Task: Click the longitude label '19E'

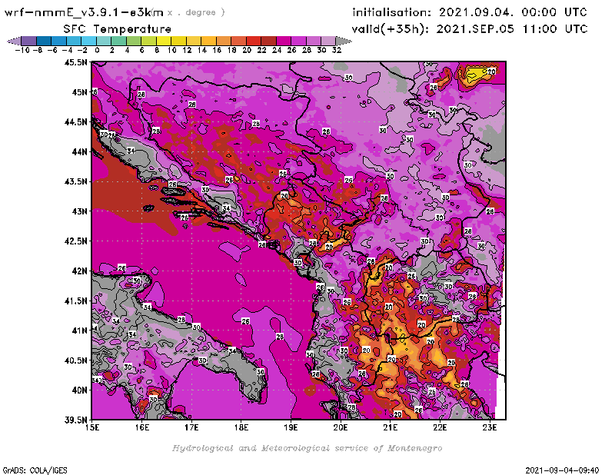Action: tap(291, 427)
